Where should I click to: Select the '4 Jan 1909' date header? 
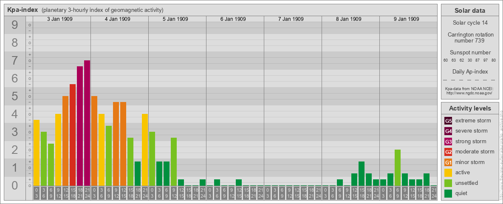coord(117,19)
